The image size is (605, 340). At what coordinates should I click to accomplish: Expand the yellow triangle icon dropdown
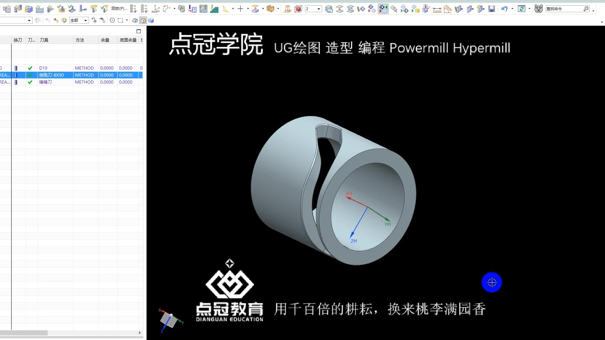(233, 9)
